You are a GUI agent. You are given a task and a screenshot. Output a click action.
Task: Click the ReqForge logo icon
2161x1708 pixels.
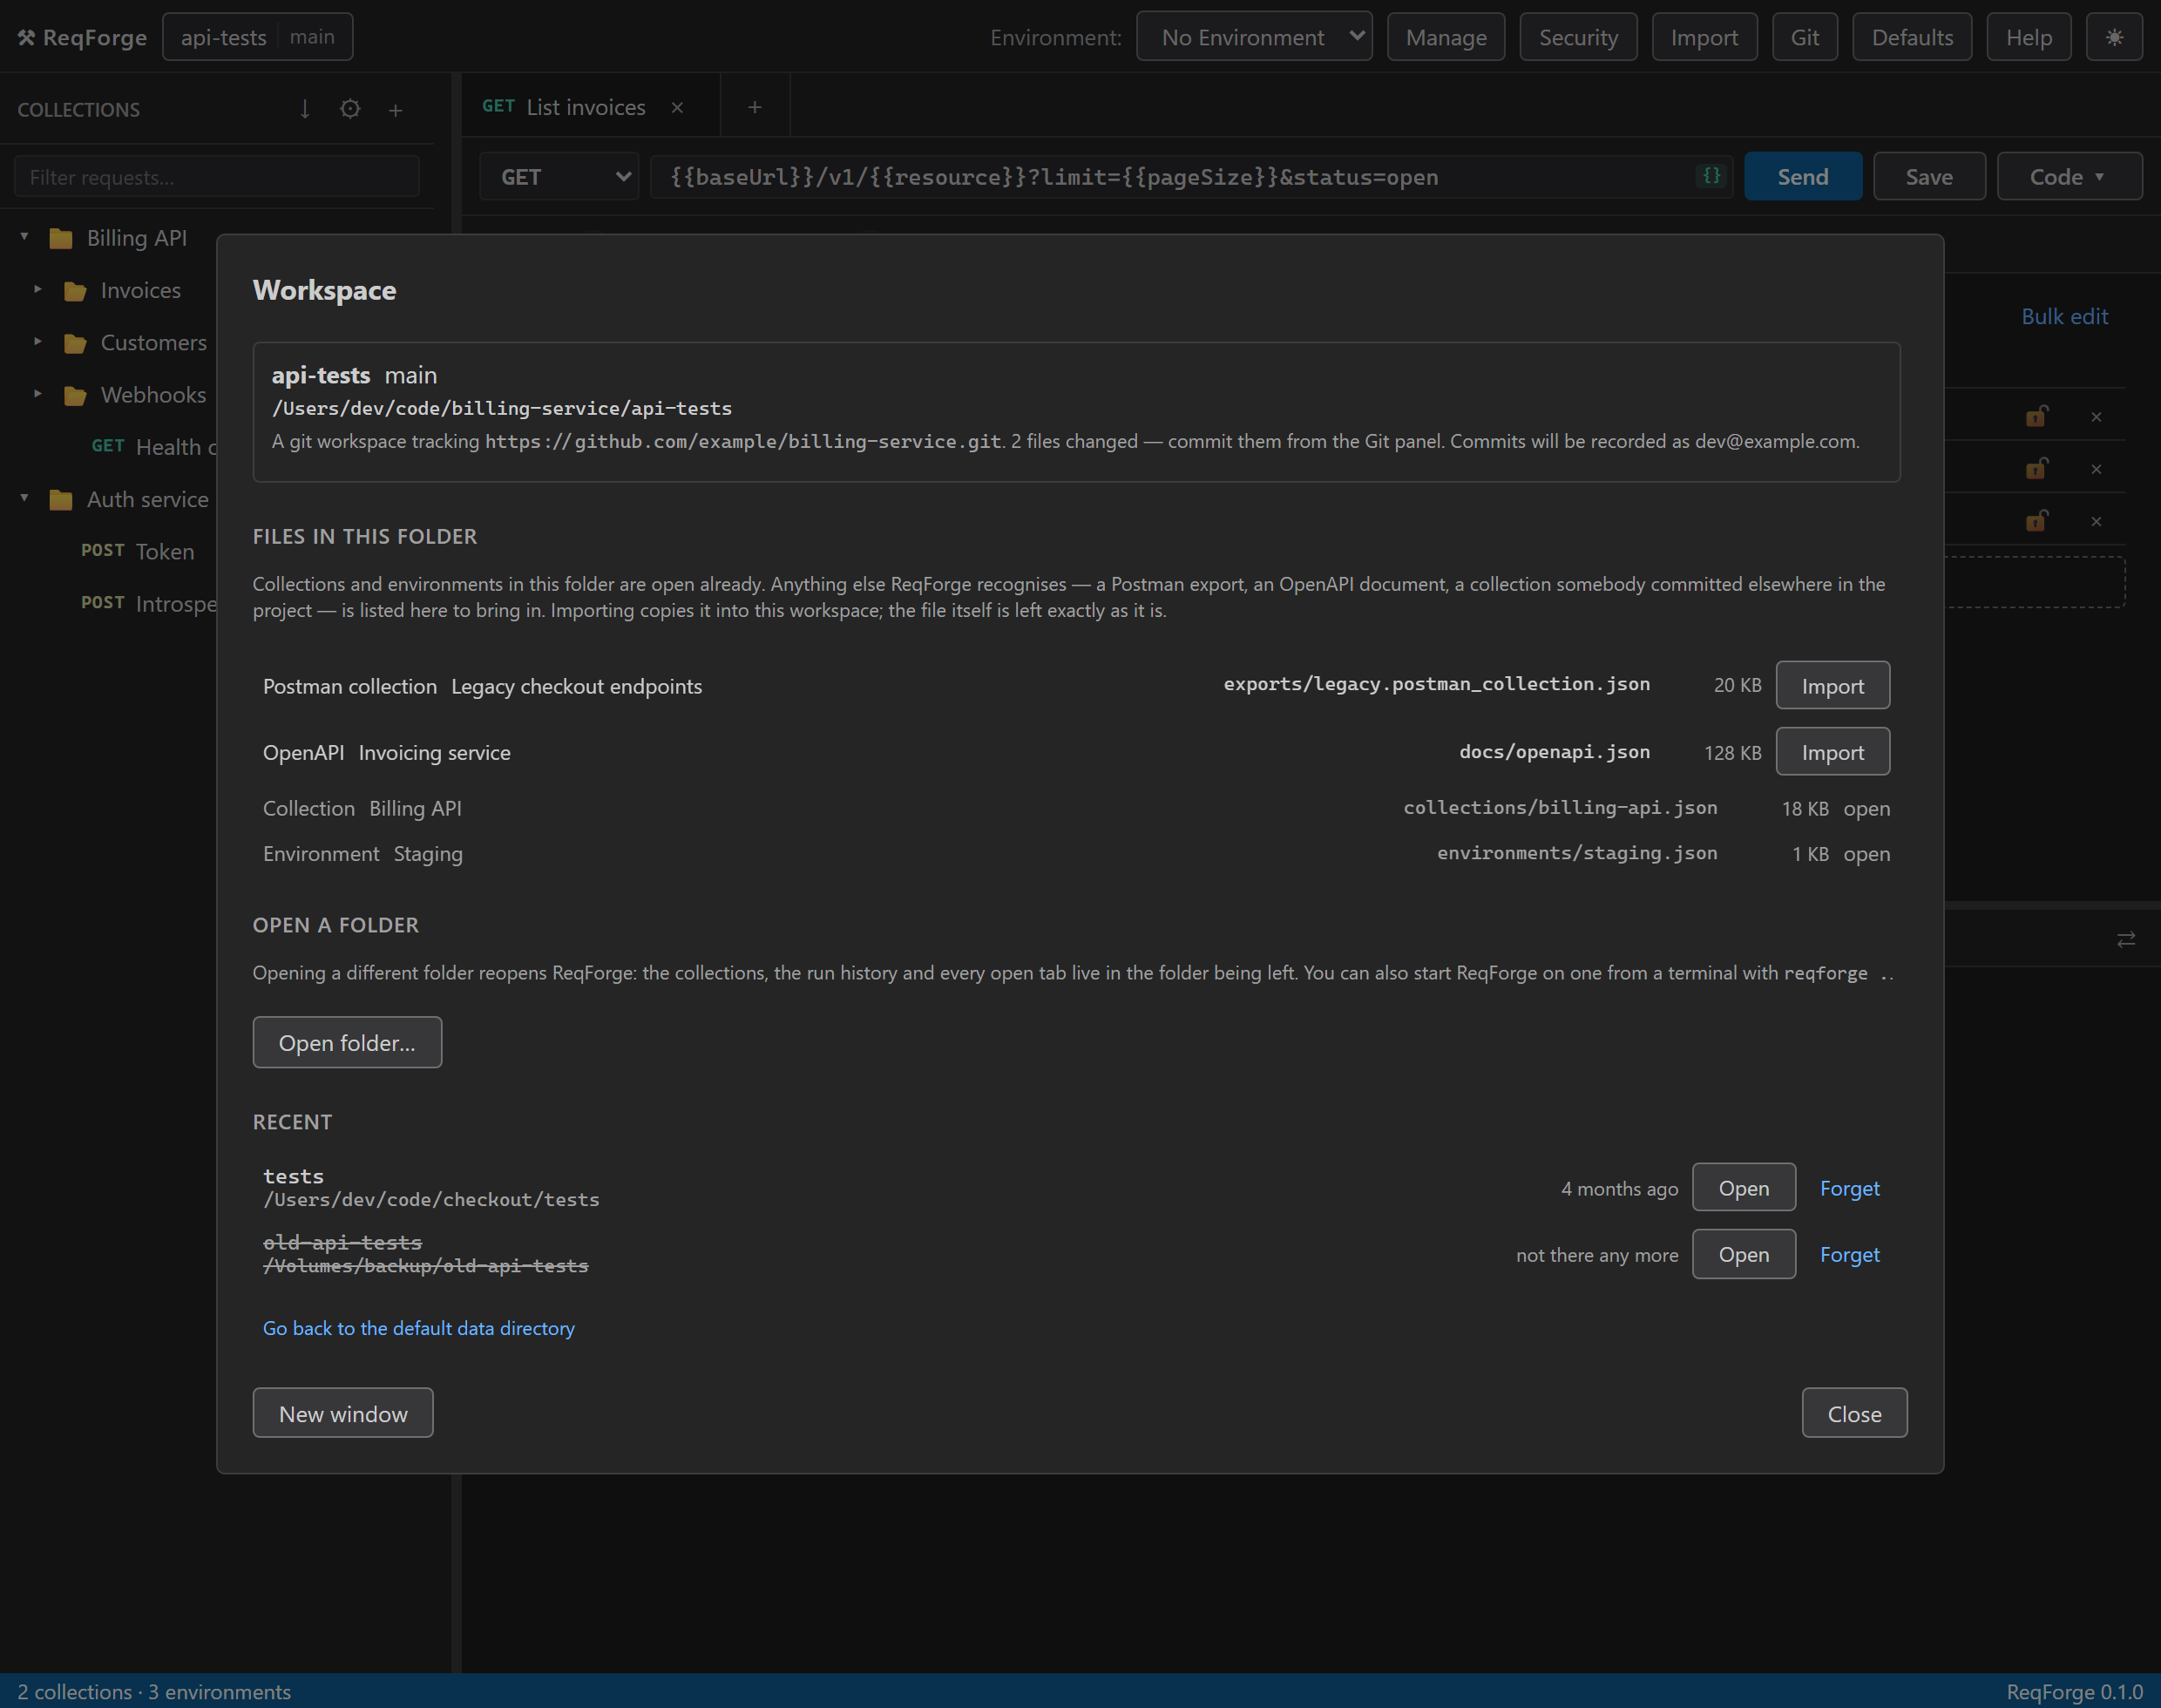tap(26, 37)
